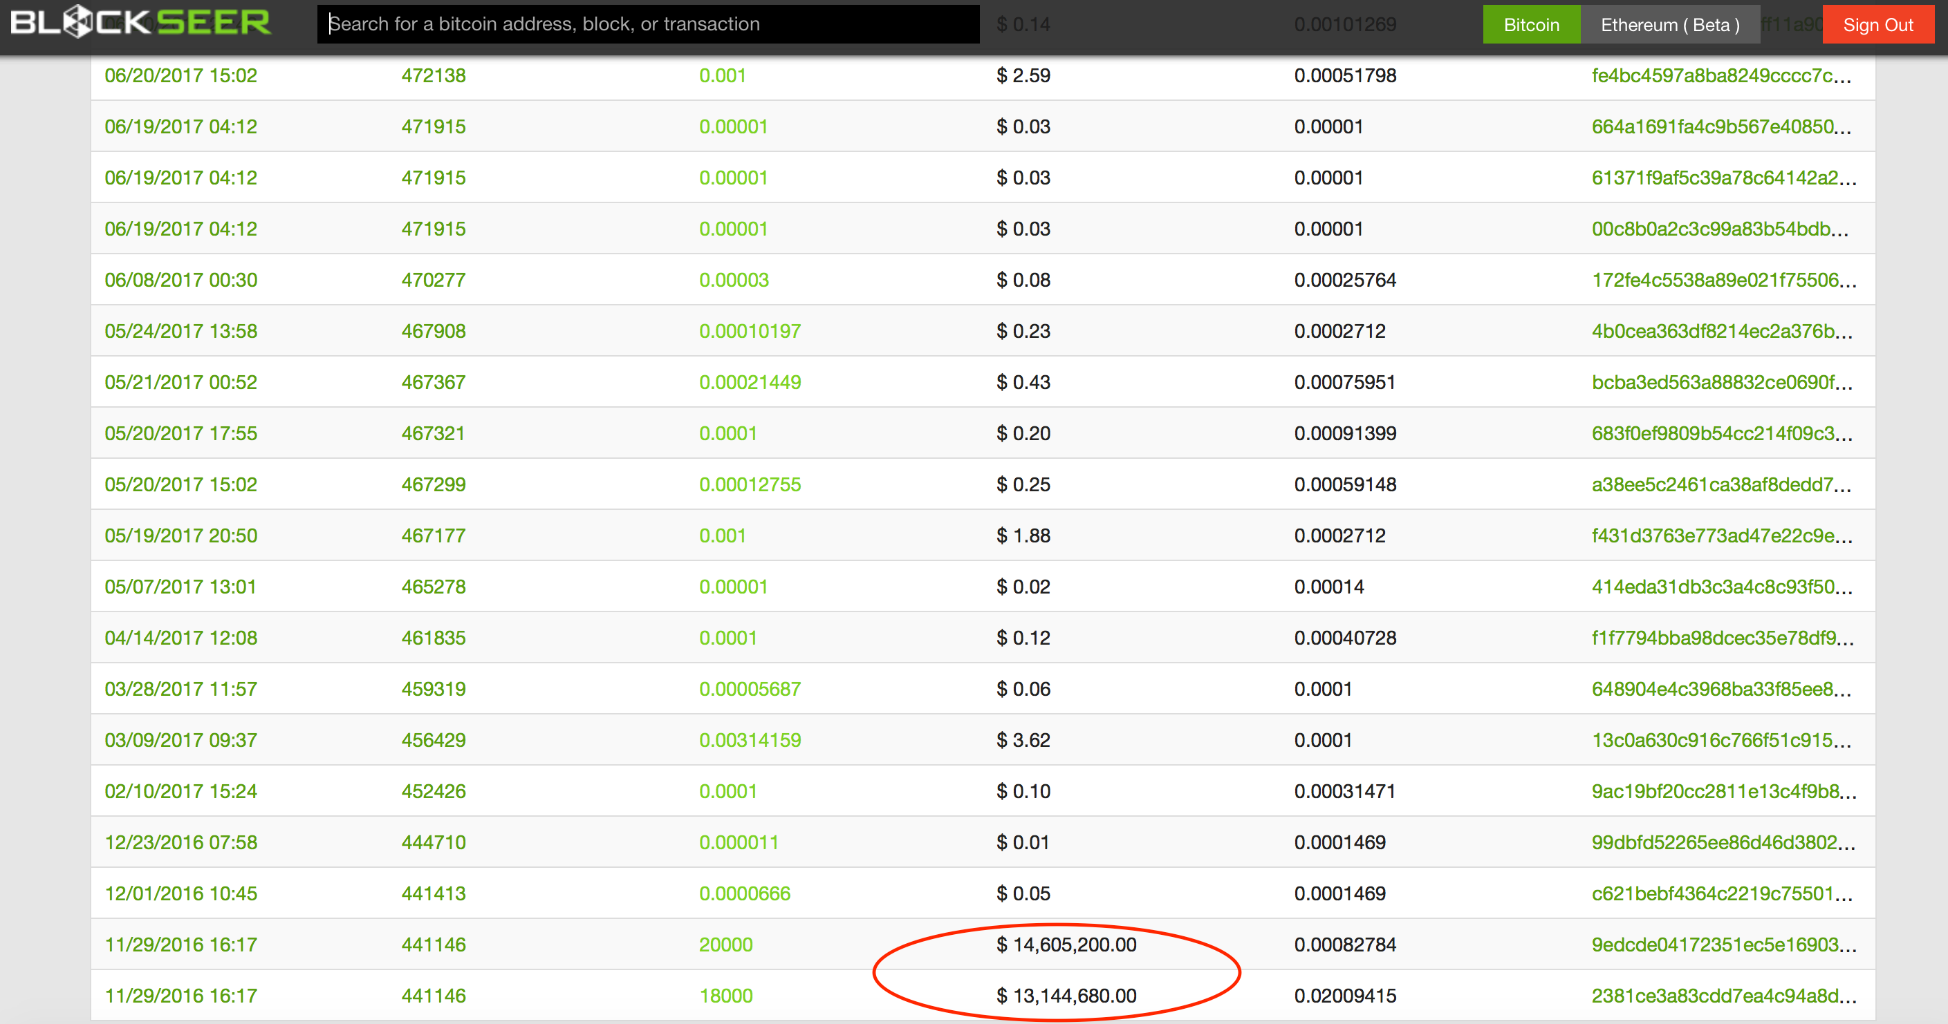1948x1024 pixels.
Task: Open transaction 414eda31db3c3a4c8c93f50...
Action: point(1722,587)
